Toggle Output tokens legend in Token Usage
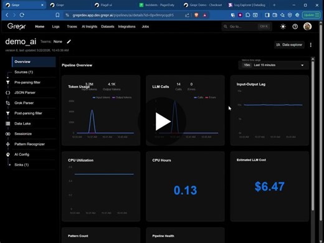The height and width of the screenshot is (243, 324). click(121, 97)
